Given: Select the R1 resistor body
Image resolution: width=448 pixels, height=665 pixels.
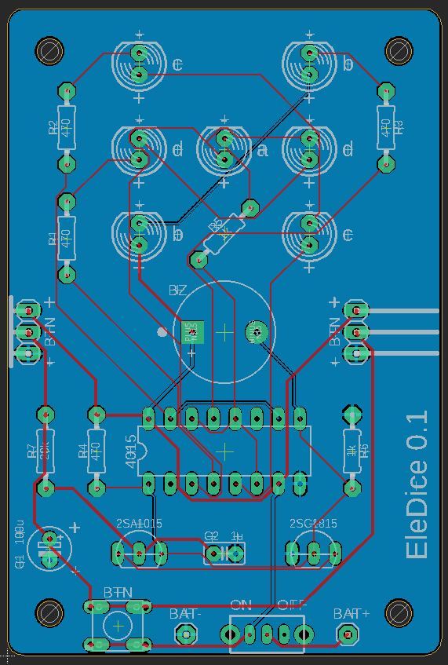Looking at the screenshot, I should pyautogui.click(x=67, y=239).
